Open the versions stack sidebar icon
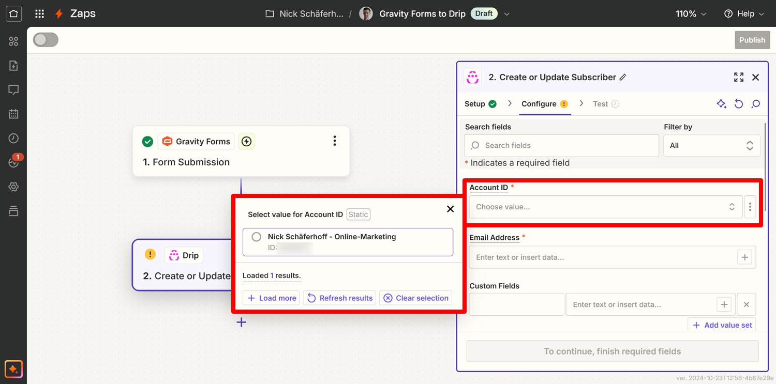This screenshot has width=776, height=384. click(x=13, y=211)
